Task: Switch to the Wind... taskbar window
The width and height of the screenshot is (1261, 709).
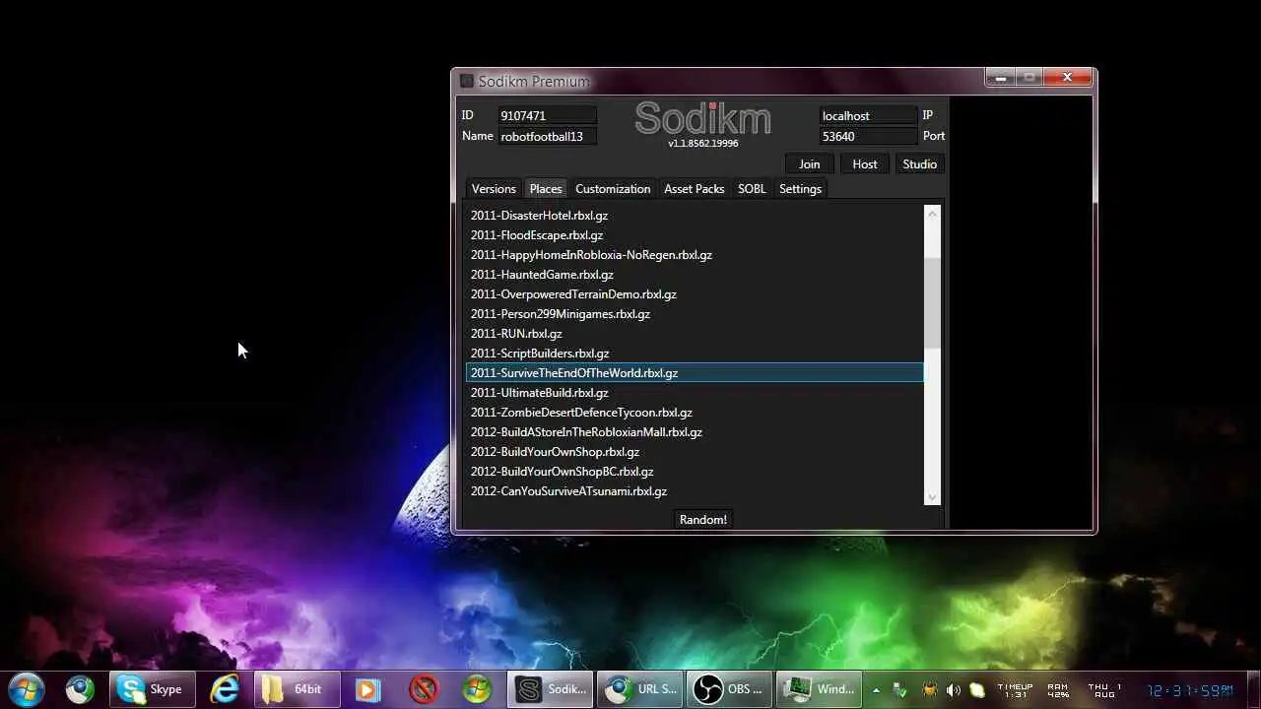Action: tap(820, 689)
